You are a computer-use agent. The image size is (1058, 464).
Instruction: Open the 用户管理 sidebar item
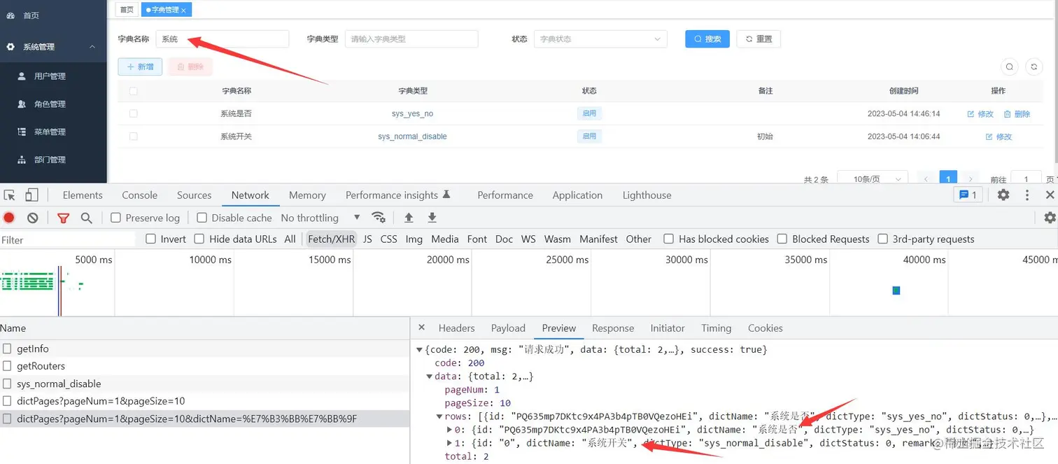pyautogui.click(x=53, y=76)
